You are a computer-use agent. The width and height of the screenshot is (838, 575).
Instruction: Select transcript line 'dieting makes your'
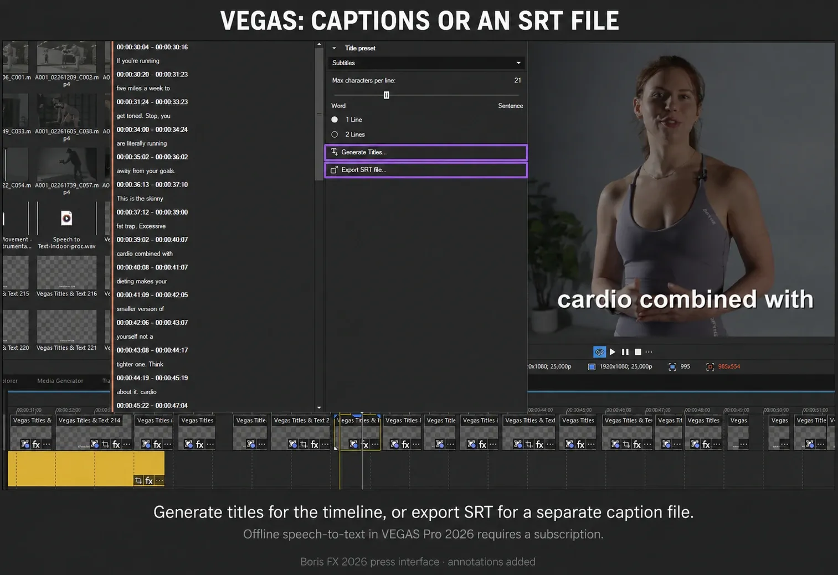[142, 281]
